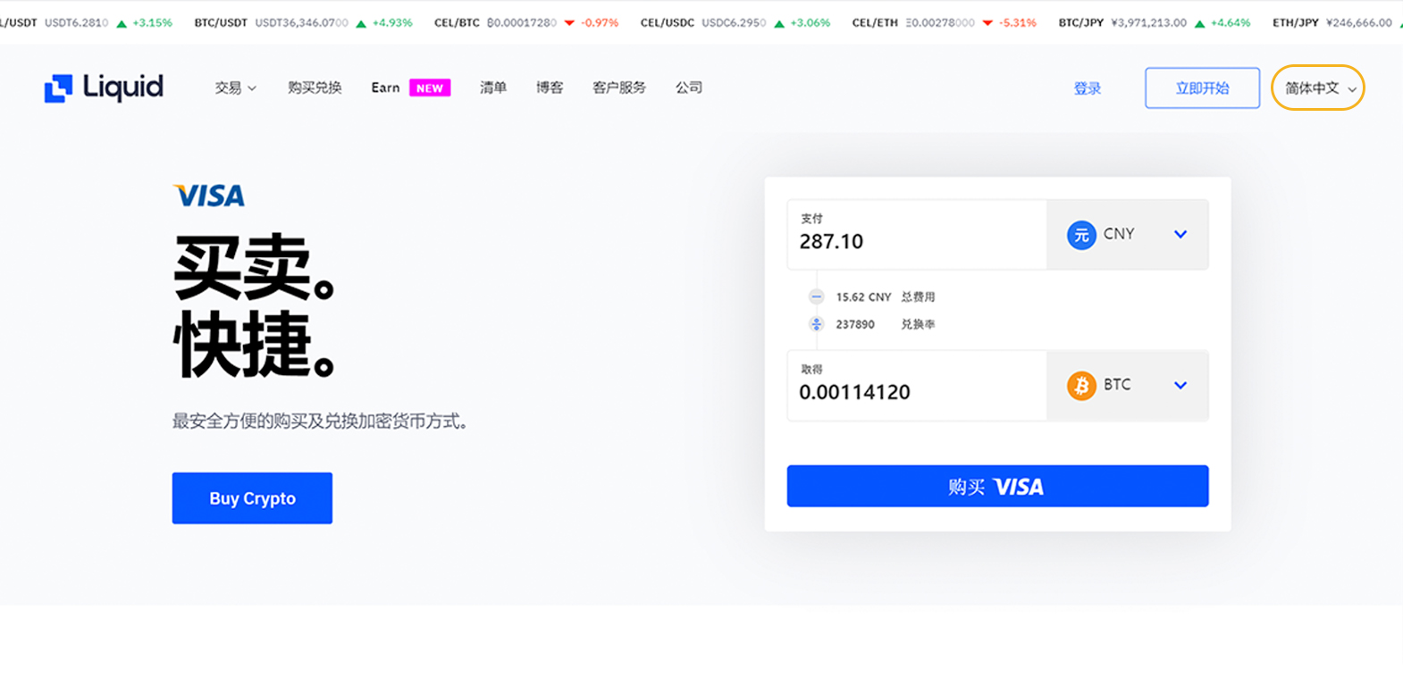The width and height of the screenshot is (1403, 693).
Task: Click the NEW badge next to Earn
Action: click(430, 88)
